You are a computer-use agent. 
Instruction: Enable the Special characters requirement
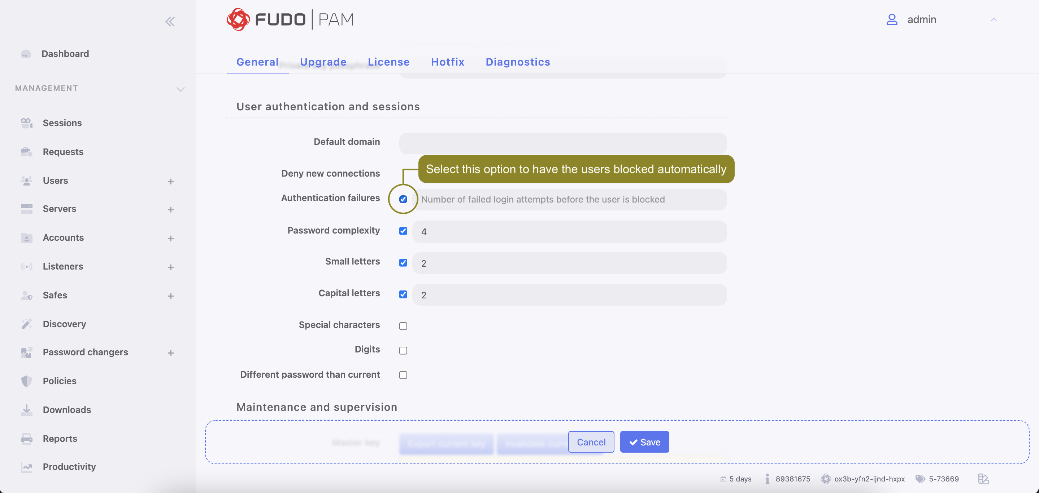click(403, 325)
